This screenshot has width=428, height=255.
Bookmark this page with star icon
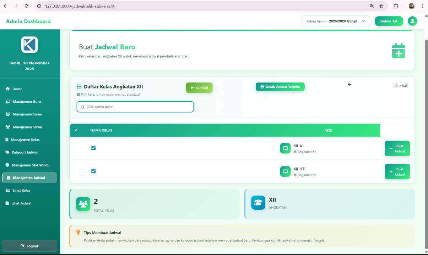[x=381, y=6]
